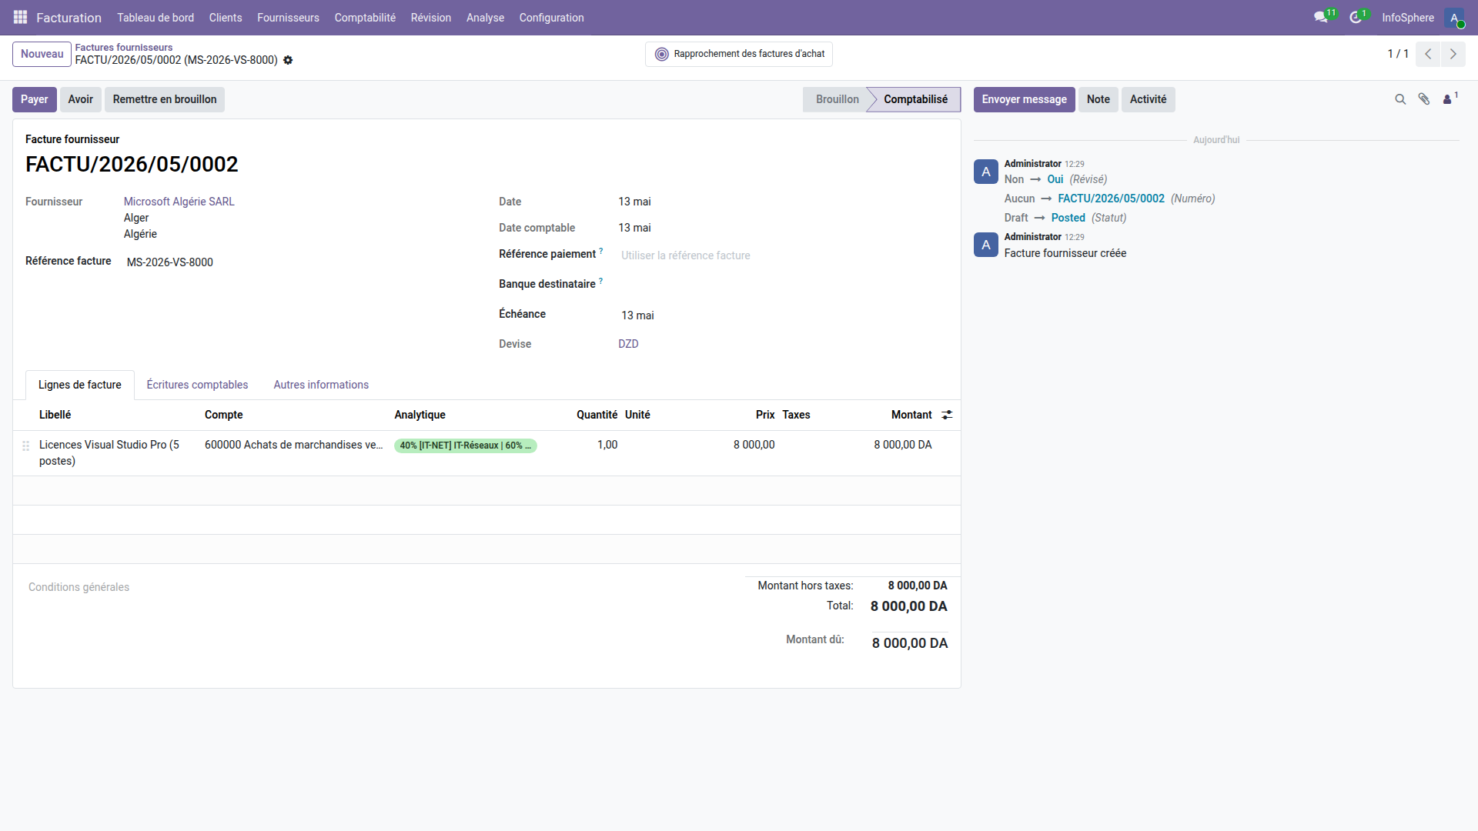Open the Configuration menu
Screen dimensions: 1478x831
click(x=551, y=18)
